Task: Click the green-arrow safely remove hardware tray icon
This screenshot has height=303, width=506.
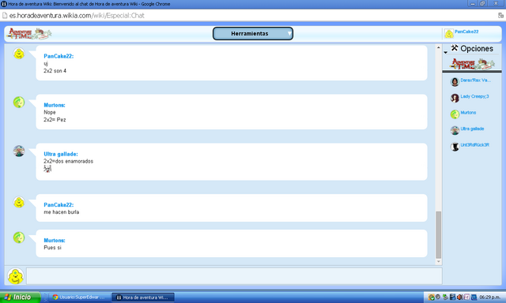Action: click(x=445, y=297)
